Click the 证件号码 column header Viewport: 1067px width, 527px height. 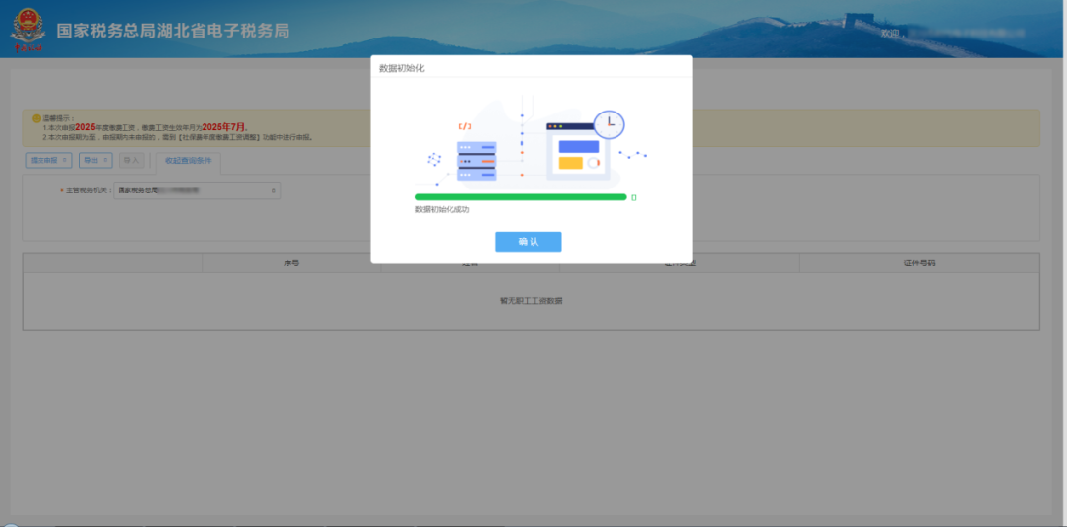(919, 263)
